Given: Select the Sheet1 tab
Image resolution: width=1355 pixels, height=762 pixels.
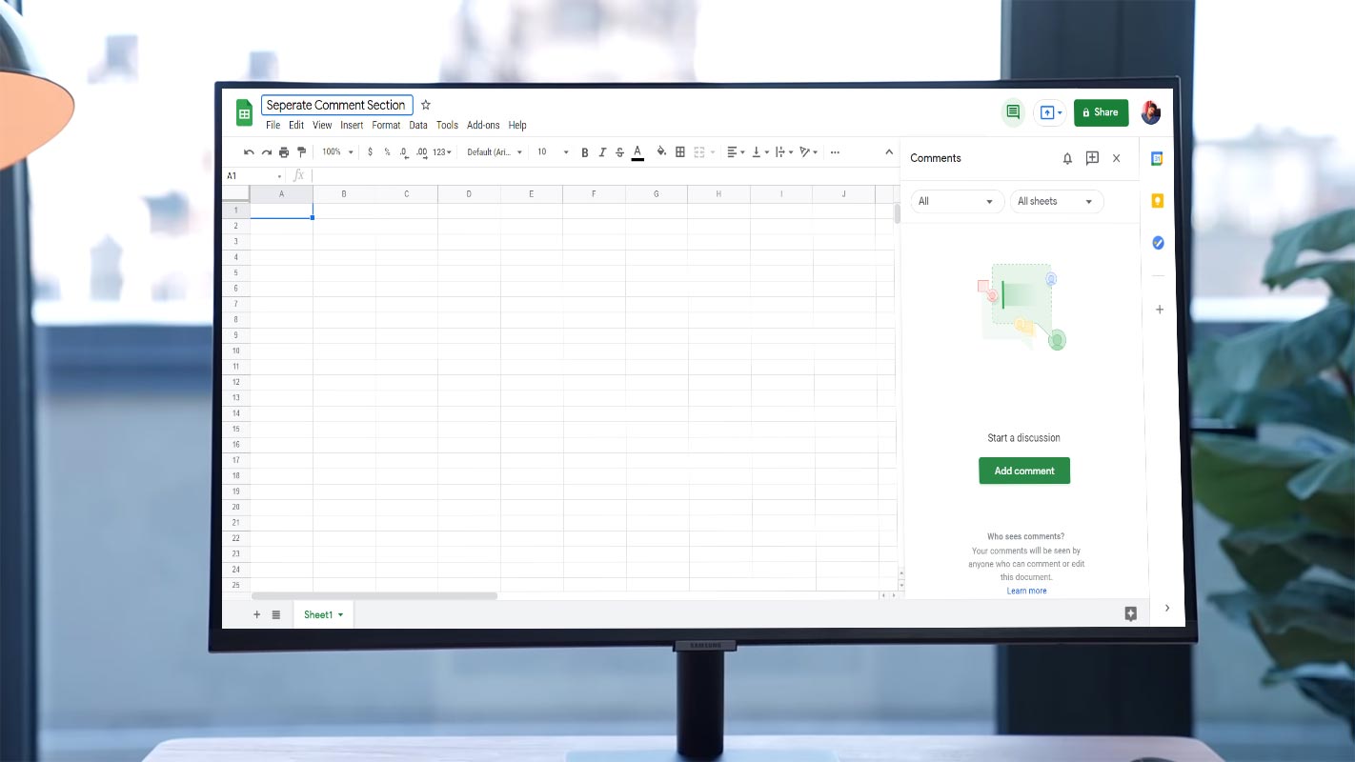Looking at the screenshot, I should coord(323,614).
